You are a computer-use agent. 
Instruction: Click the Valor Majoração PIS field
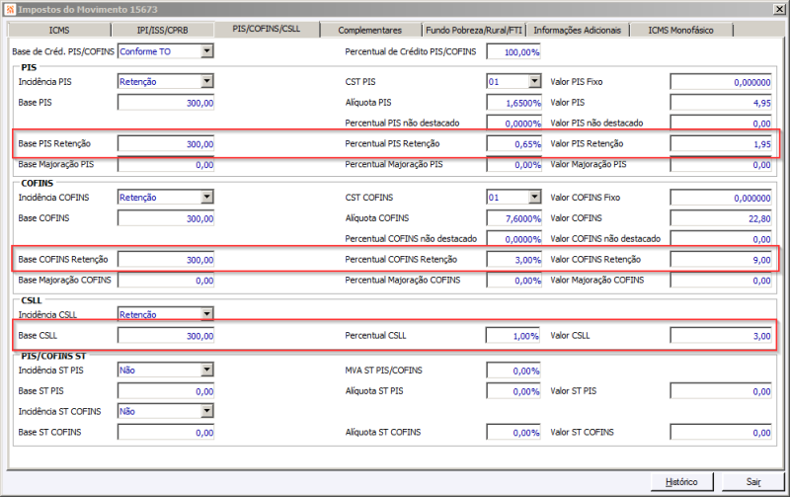[721, 165]
